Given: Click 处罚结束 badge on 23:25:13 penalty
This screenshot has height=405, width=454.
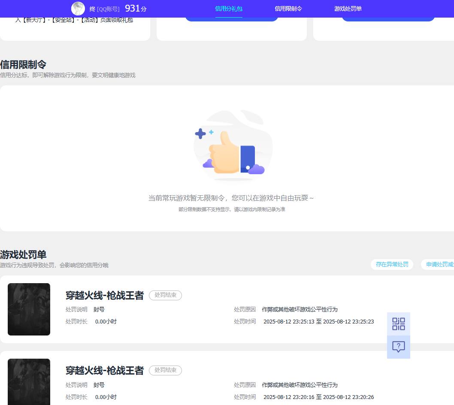Looking at the screenshot, I should (165, 295).
